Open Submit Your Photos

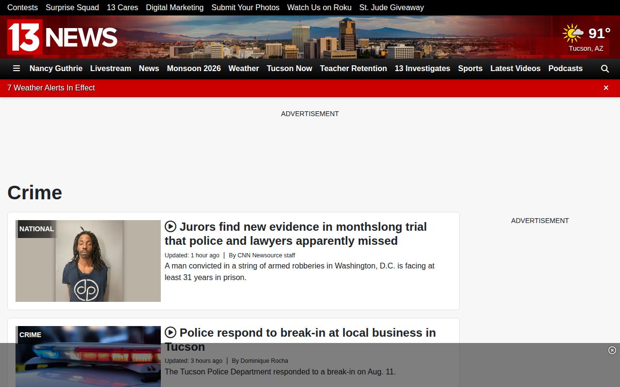pos(246,8)
